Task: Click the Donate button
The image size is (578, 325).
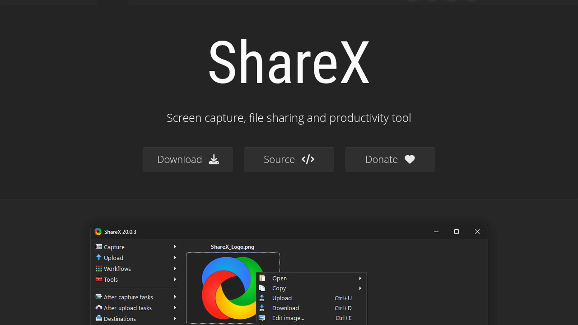Action: click(x=390, y=159)
